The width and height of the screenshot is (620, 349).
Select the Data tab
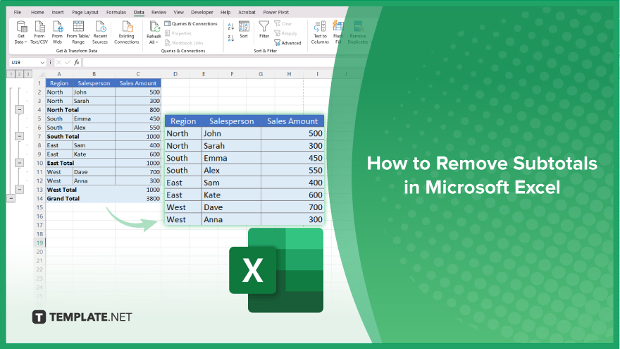coord(139,12)
